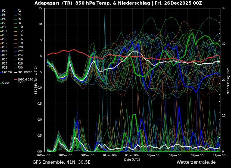Click the P29 legend label
This screenshot has height=168, width=231.
coord(5,67)
